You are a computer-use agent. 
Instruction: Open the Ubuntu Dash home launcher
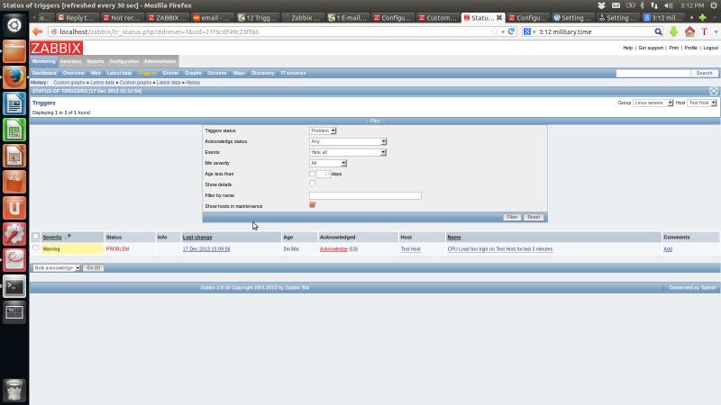pyautogui.click(x=14, y=25)
